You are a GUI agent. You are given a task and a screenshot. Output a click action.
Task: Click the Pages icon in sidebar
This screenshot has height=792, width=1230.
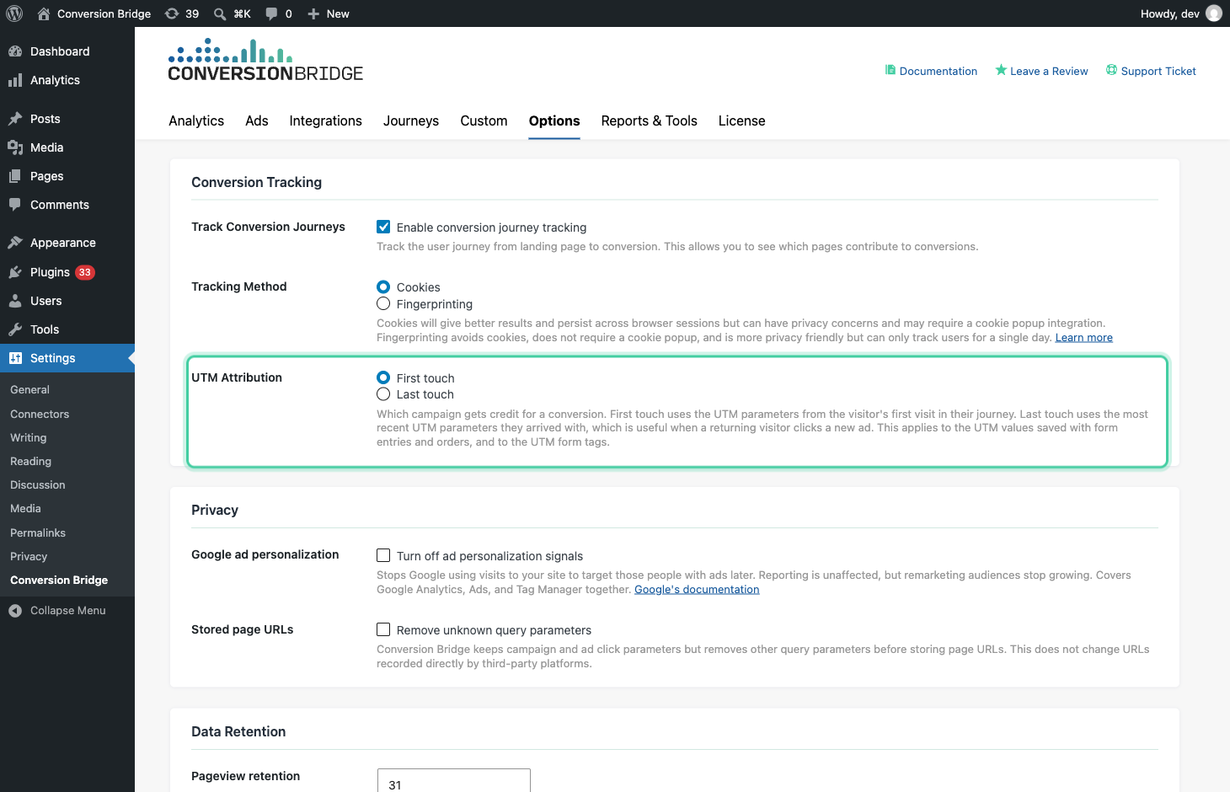point(15,176)
